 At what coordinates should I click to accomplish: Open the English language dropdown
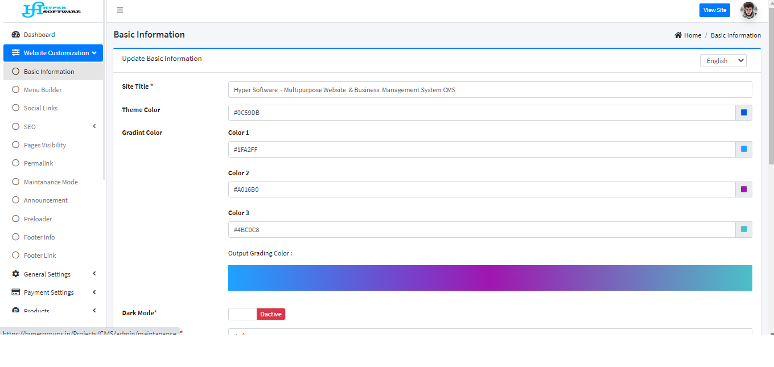click(x=723, y=61)
